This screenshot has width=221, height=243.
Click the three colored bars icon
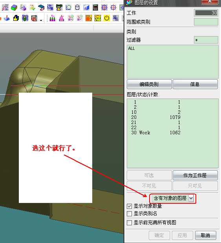click(52, 18)
